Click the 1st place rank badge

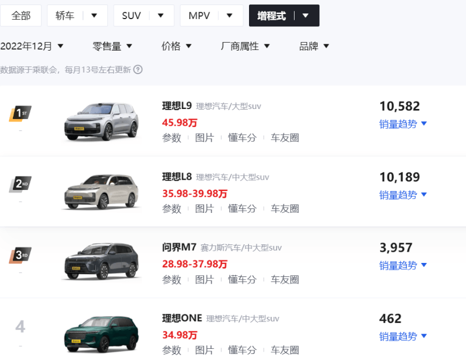coord(20,113)
